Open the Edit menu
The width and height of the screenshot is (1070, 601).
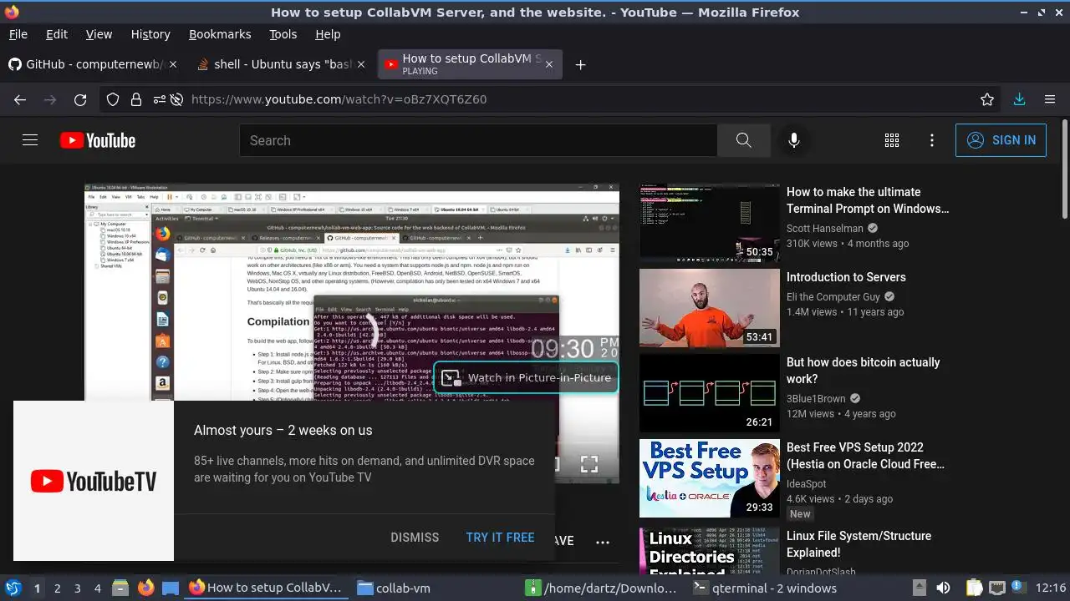click(57, 34)
